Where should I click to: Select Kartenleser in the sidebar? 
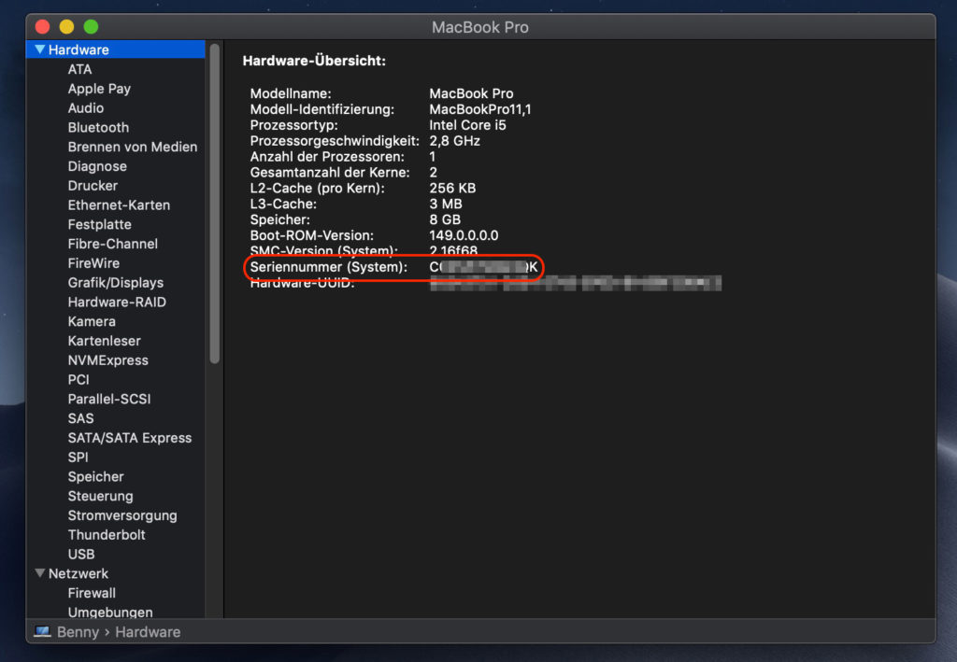[x=104, y=341]
